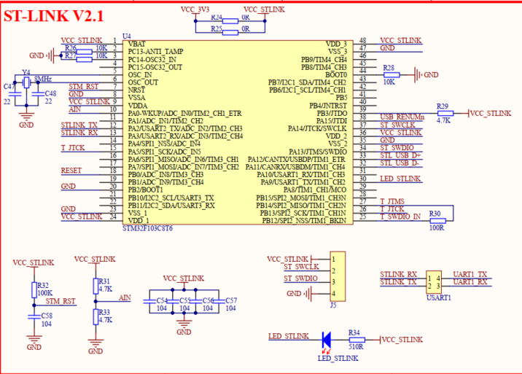
Task: Click the R27 10K resistor symbol
Action: click(x=85, y=60)
